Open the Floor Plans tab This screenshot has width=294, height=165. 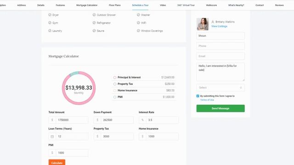[114, 5]
